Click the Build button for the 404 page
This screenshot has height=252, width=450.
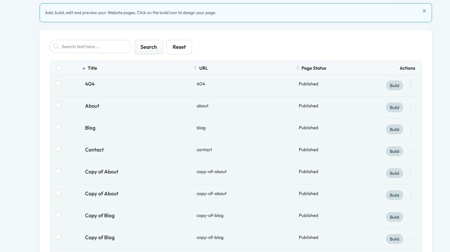(394, 86)
